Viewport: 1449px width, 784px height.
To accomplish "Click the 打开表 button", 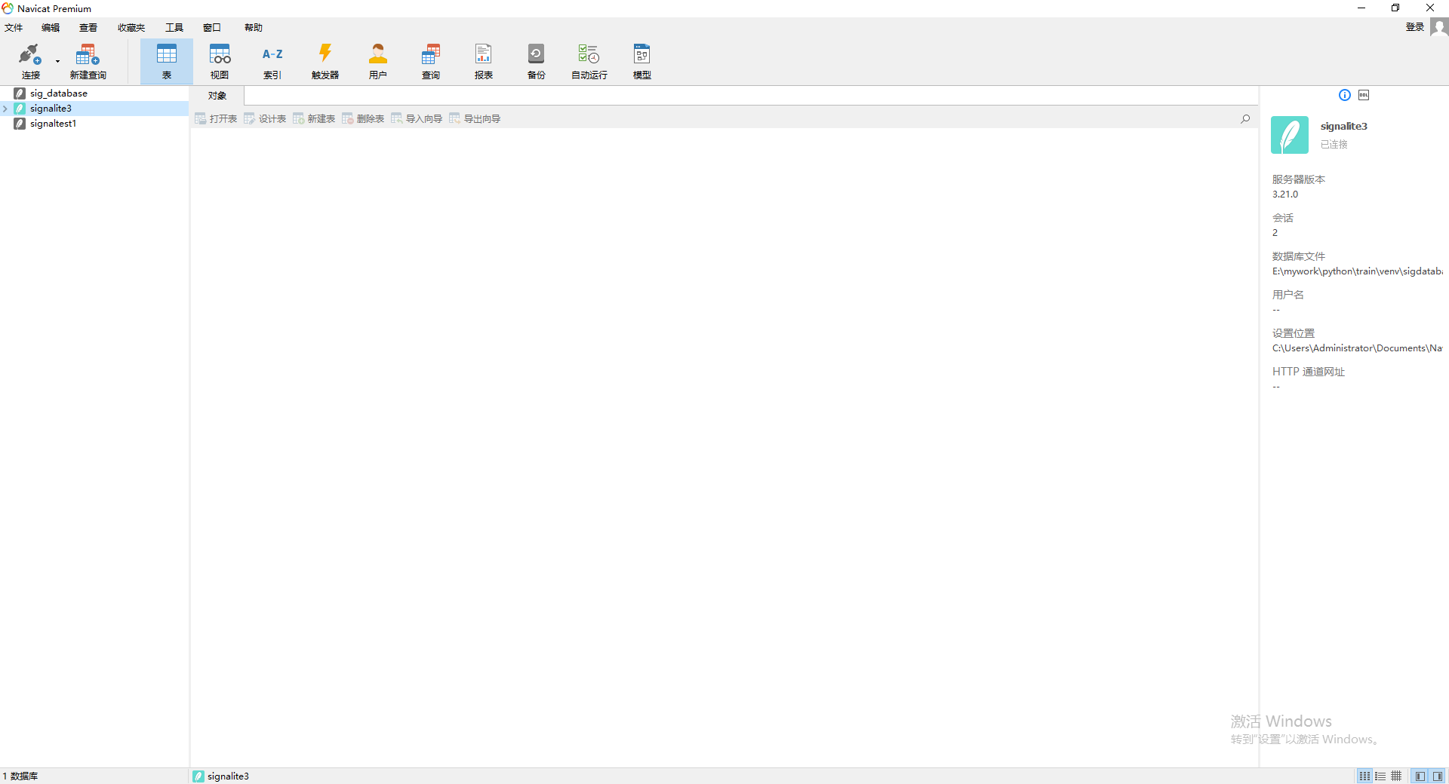I will pos(216,119).
